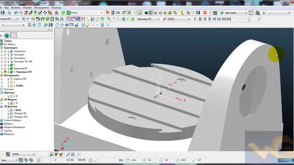Screen dimensions: 294x165
Task: Click the thickness icon beside first 1,0
Action: [161, 160]
